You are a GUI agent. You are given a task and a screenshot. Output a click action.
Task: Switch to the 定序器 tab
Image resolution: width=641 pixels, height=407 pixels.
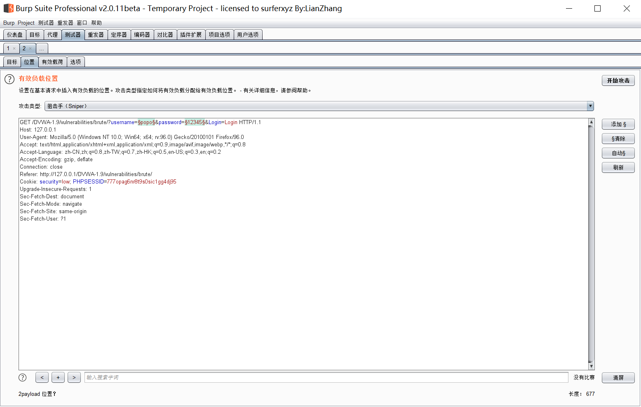point(119,35)
